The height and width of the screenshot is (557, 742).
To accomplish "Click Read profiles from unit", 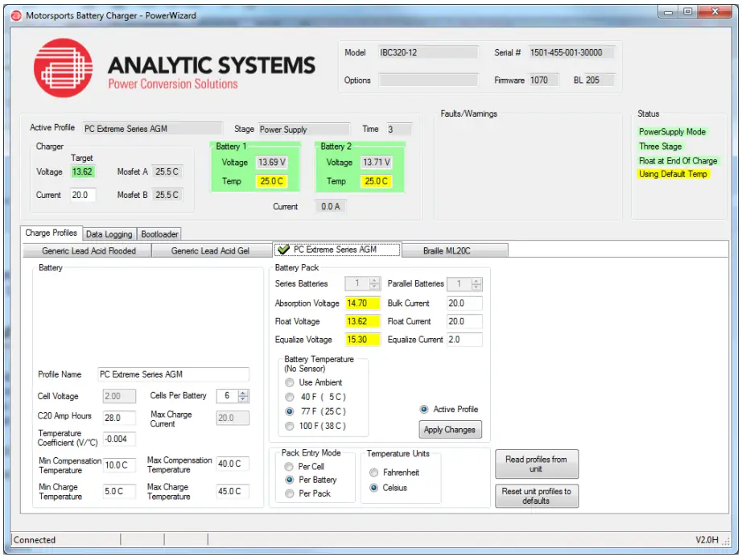I will pos(535,463).
